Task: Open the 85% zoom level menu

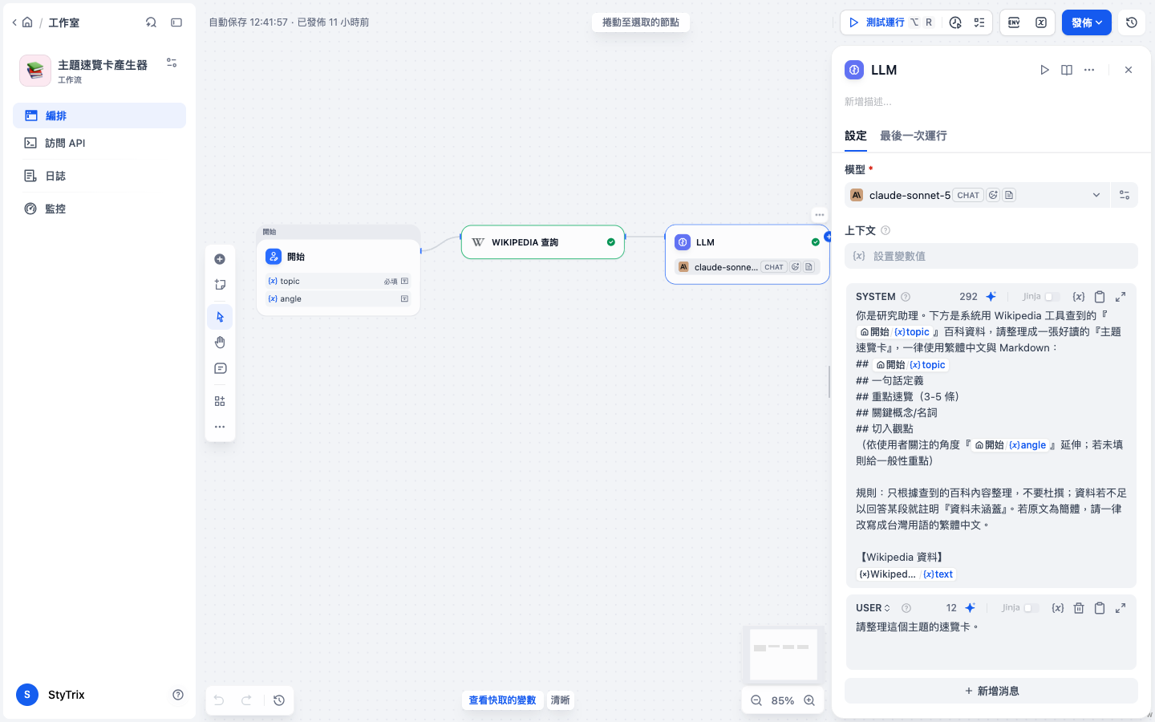Action: (783, 700)
